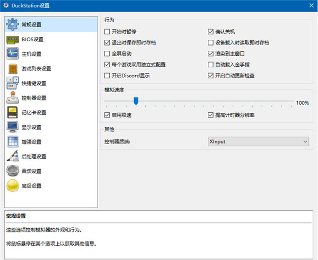
Task: Switch to 后处理设置 category
Action: 34,157
